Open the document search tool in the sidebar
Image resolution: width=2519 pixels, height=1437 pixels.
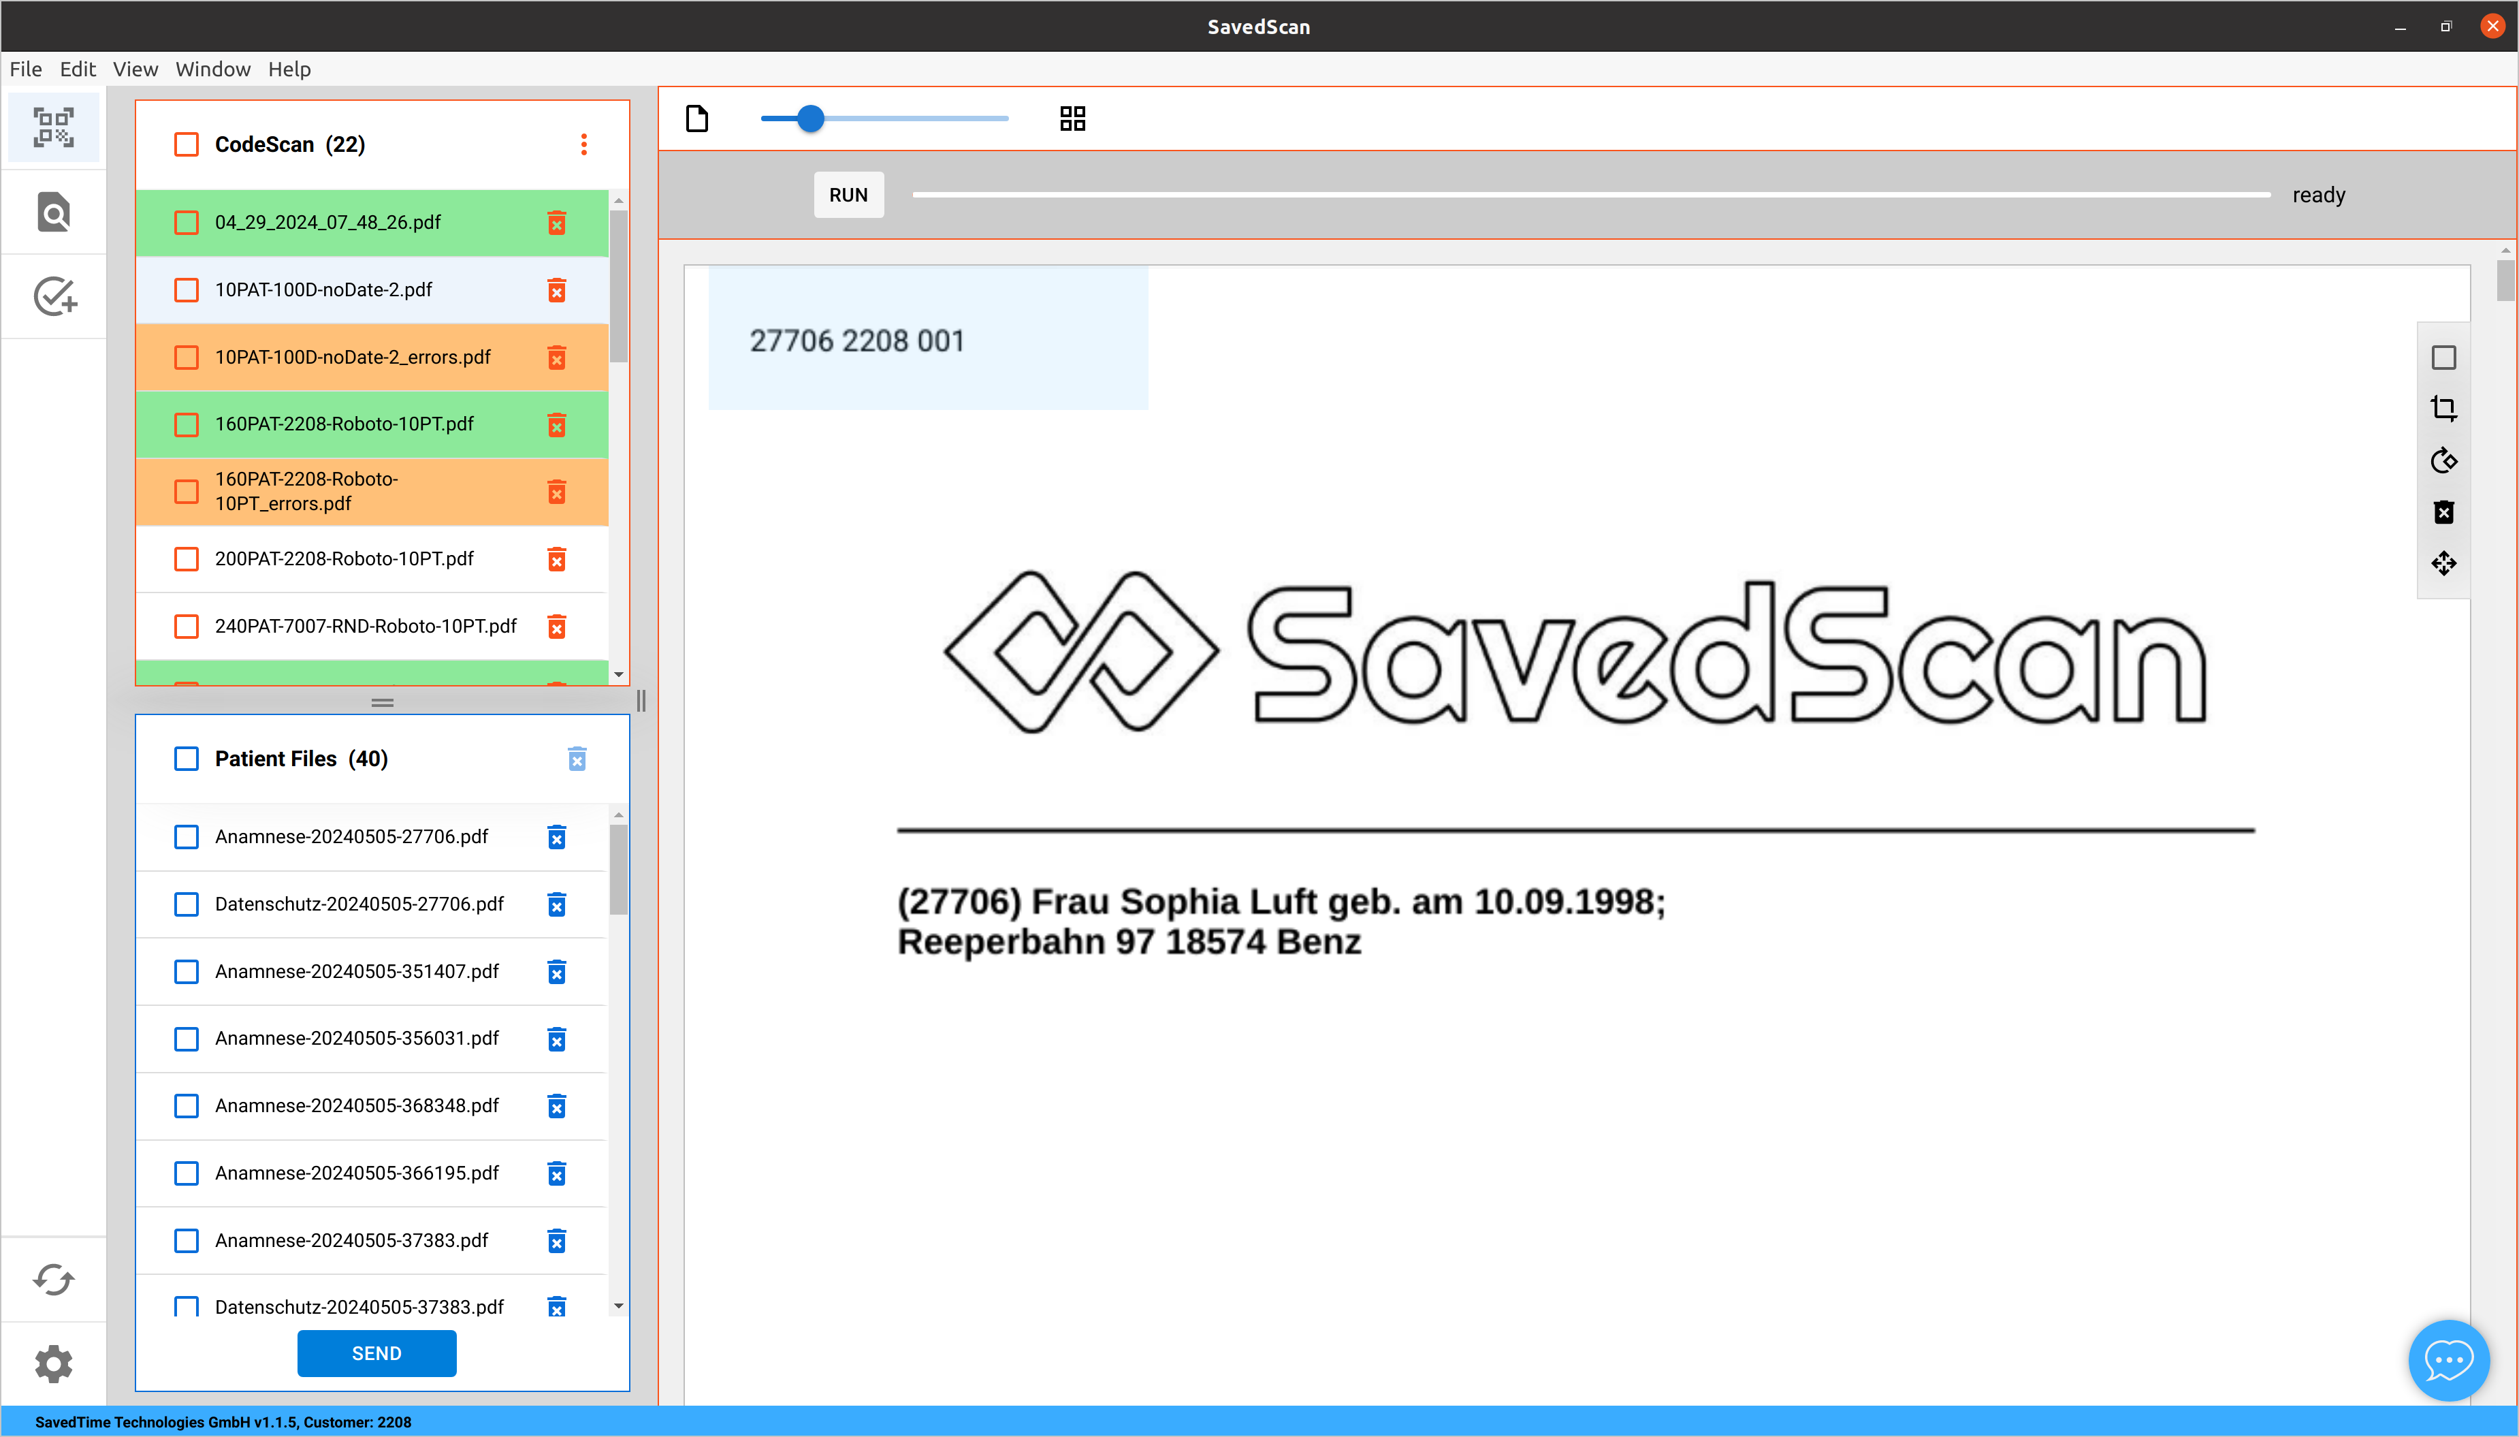point(53,211)
